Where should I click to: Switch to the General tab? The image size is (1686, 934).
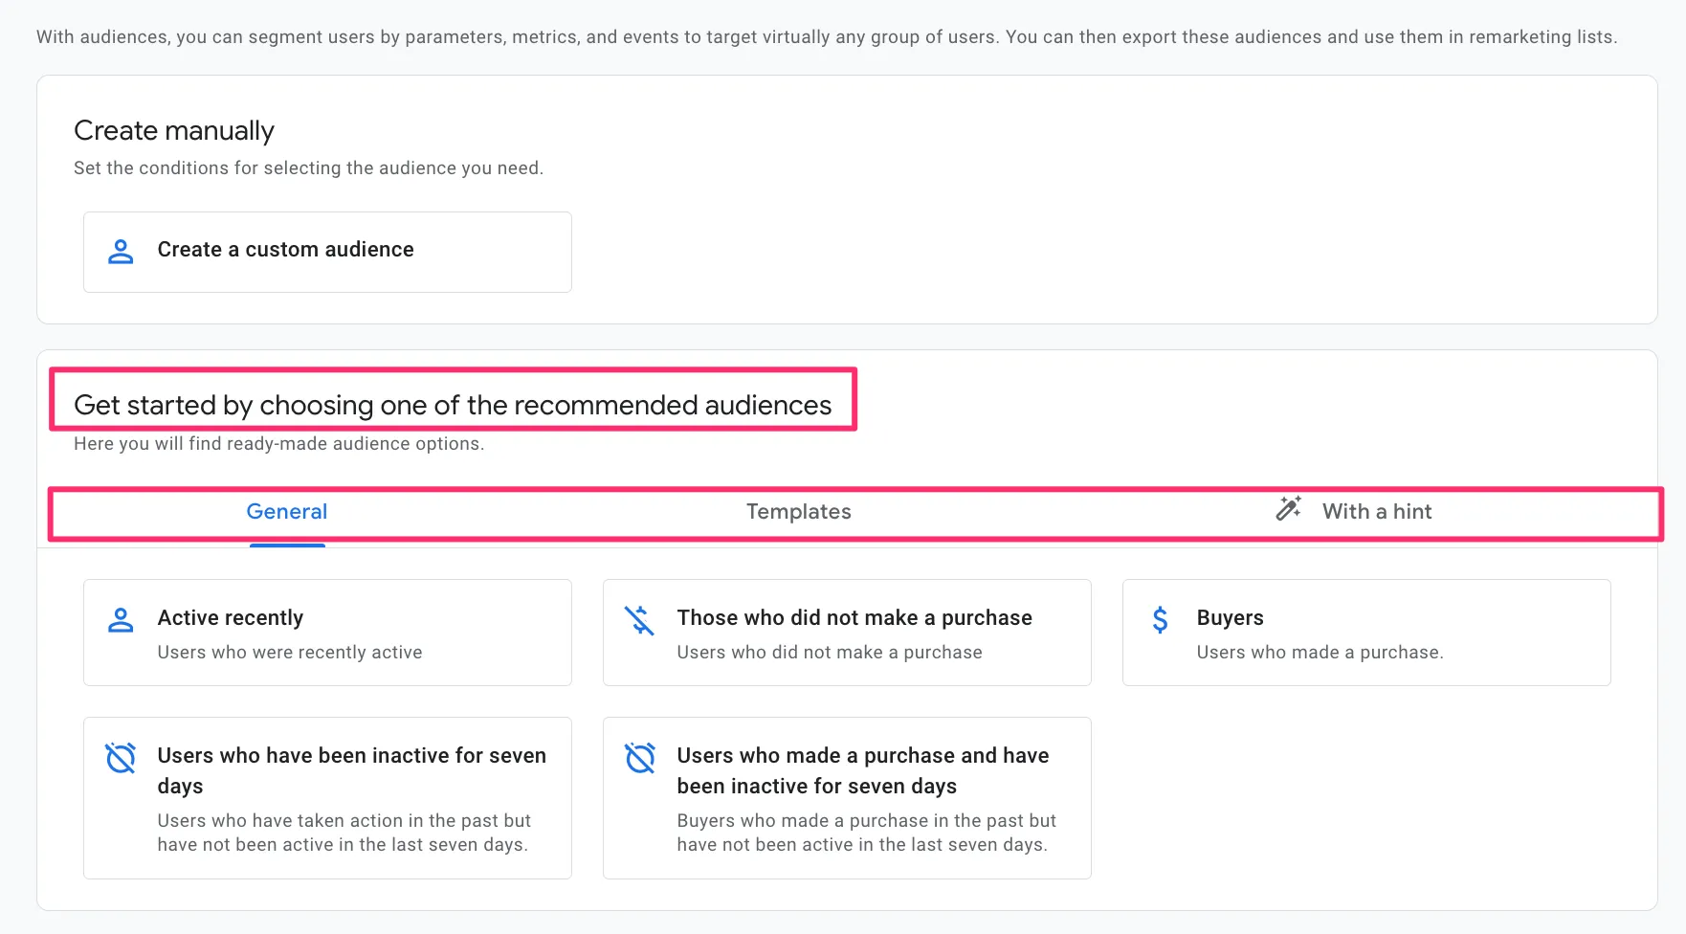click(x=287, y=512)
